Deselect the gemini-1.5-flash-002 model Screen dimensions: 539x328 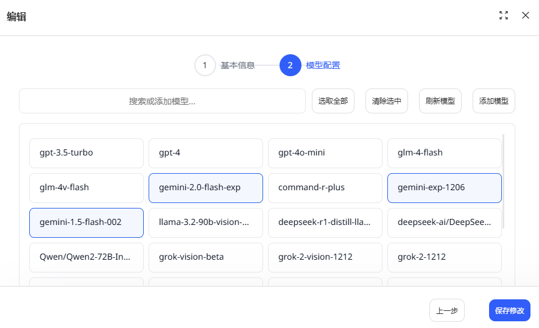click(x=86, y=223)
